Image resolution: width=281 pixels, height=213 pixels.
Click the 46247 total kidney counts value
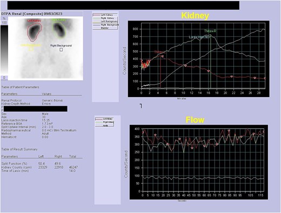point(73,167)
